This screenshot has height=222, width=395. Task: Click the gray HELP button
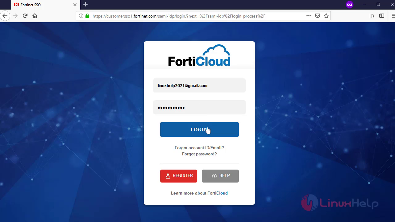click(x=220, y=176)
